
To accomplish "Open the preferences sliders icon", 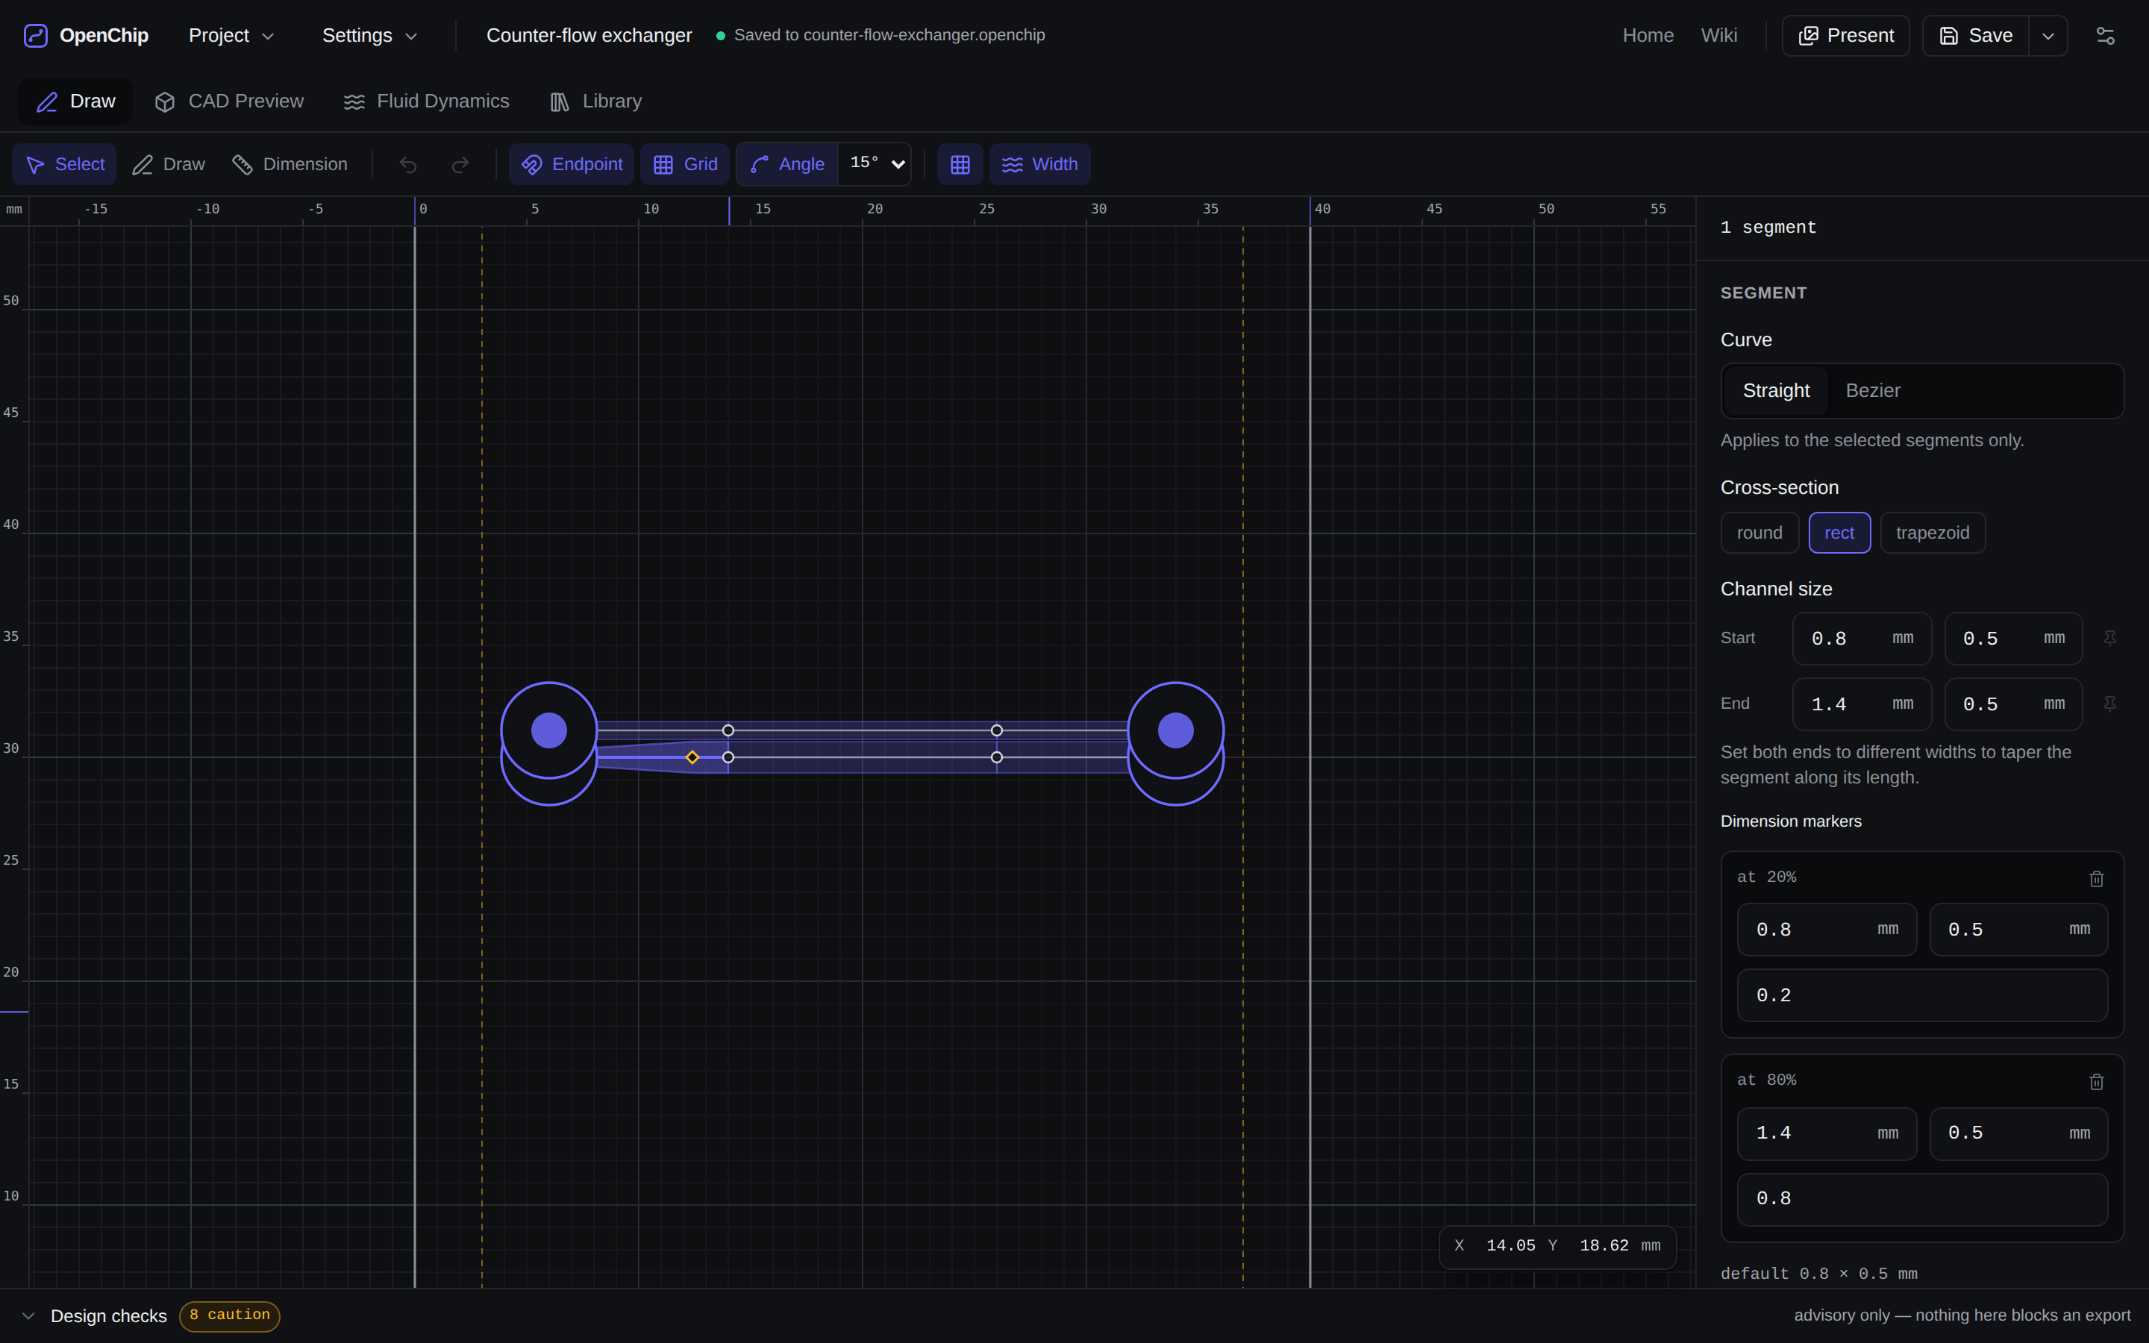I will tap(2106, 36).
